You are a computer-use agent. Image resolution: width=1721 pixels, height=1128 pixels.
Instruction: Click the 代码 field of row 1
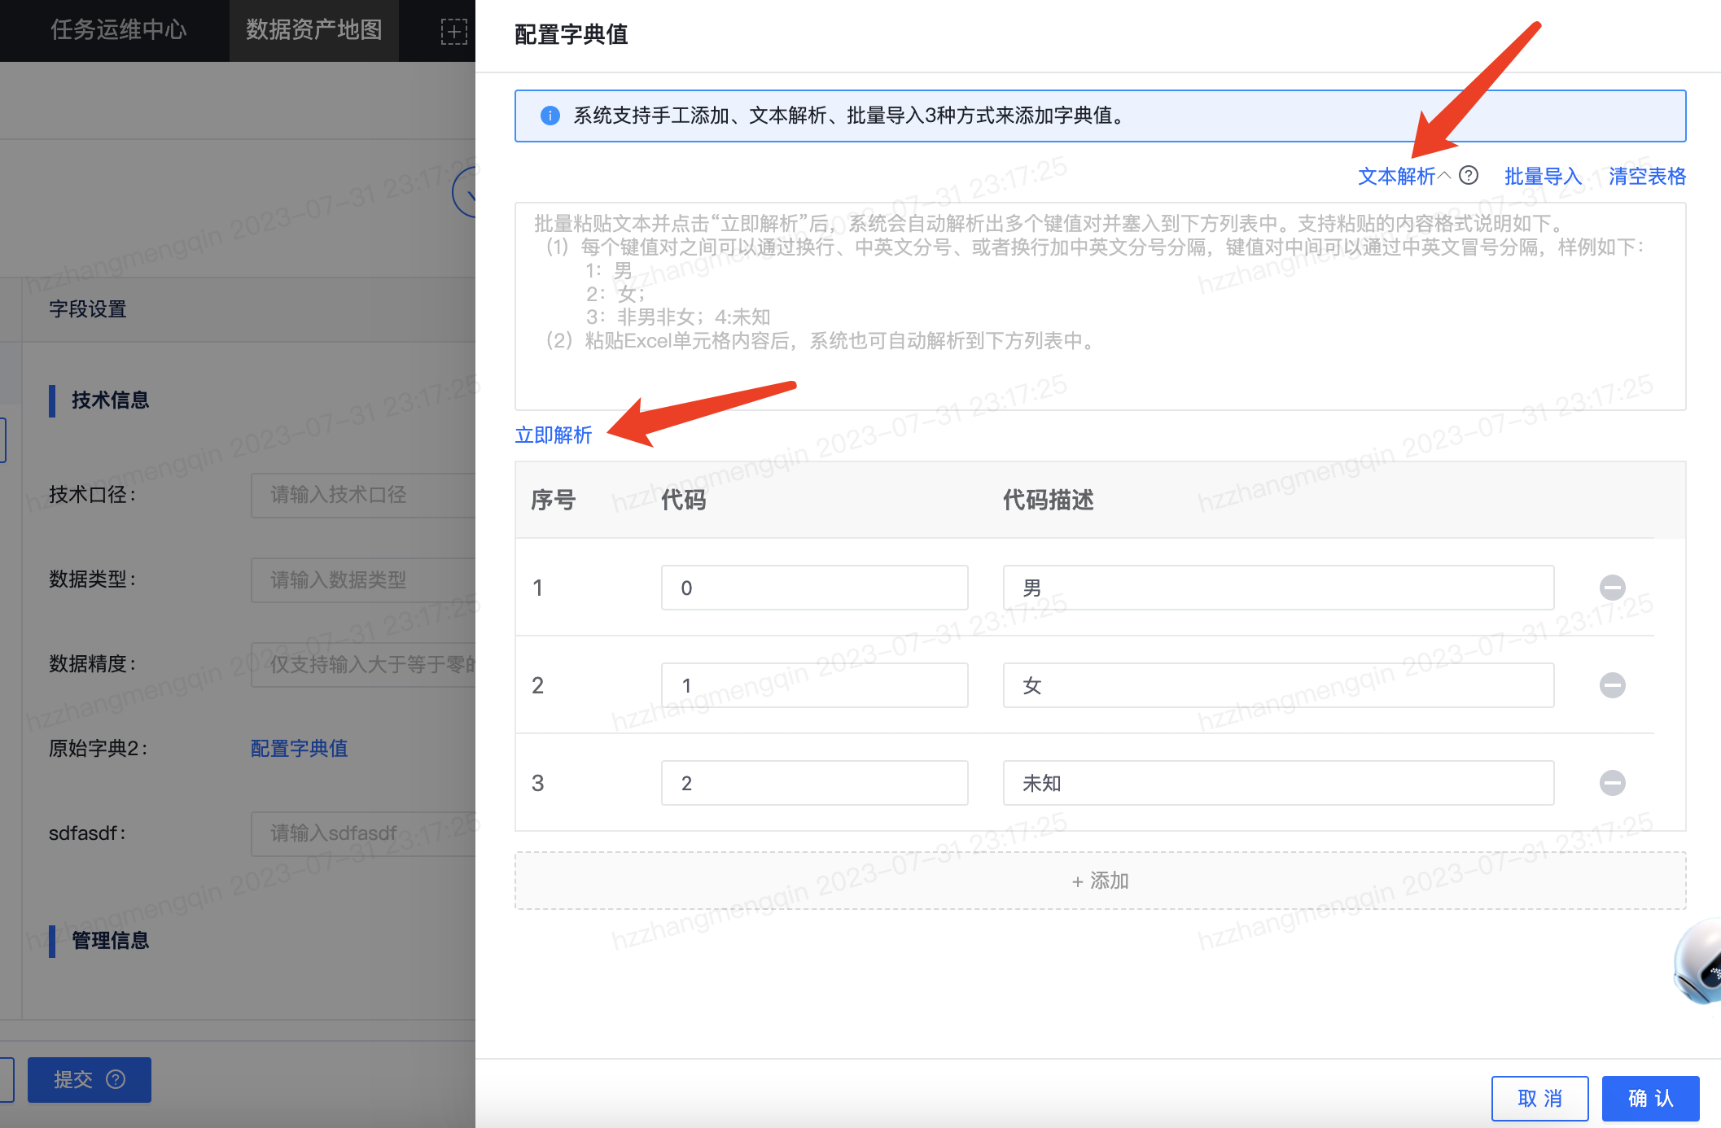click(813, 587)
